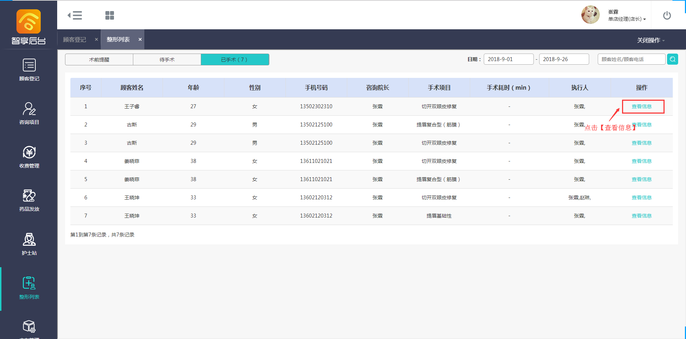
Task: Click phone number 13502302310
Action: coord(316,106)
